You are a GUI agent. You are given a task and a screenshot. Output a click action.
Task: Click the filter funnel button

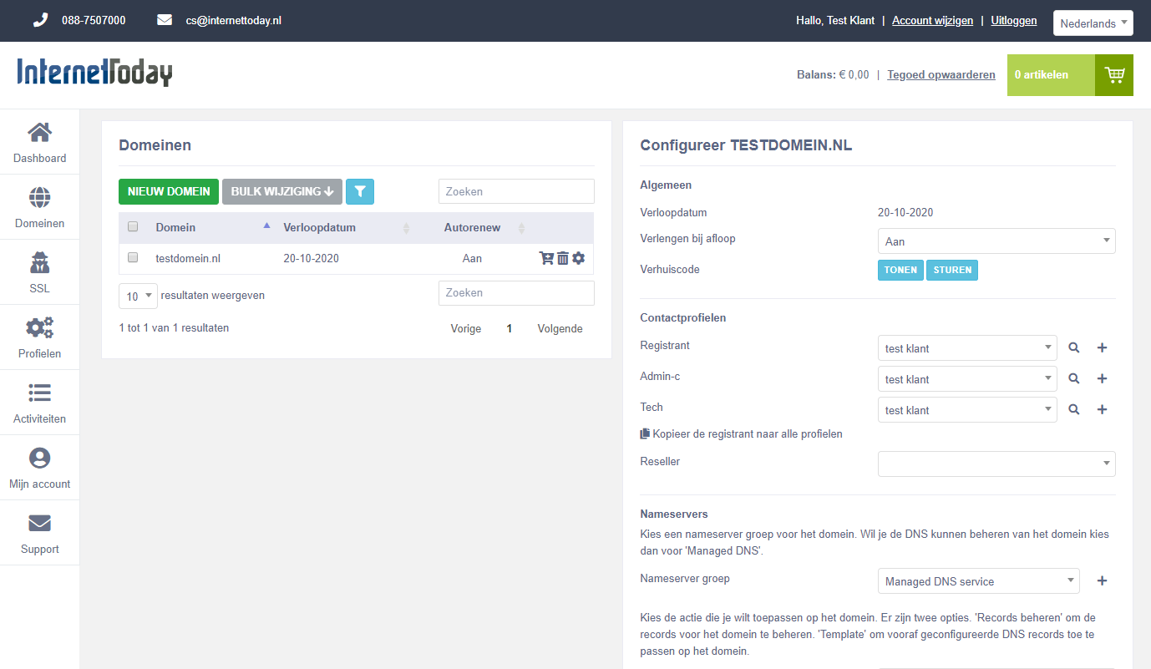tap(360, 191)
